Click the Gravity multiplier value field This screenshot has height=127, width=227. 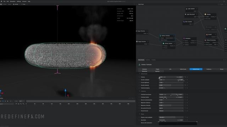pos(171,80)
